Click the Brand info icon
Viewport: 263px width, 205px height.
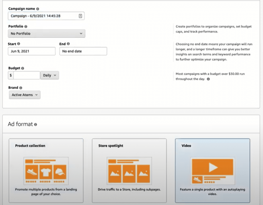pyautogui.click(x=21, y=88)
